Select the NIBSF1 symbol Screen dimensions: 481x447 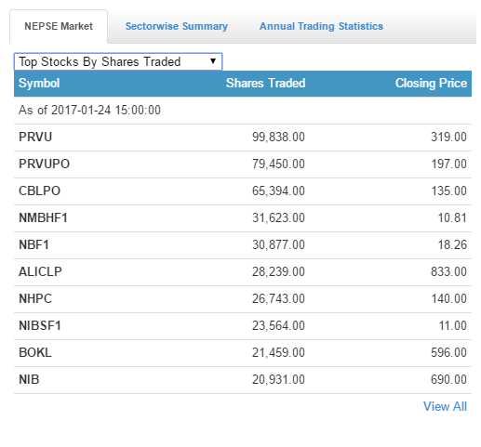tap(40, 325)
